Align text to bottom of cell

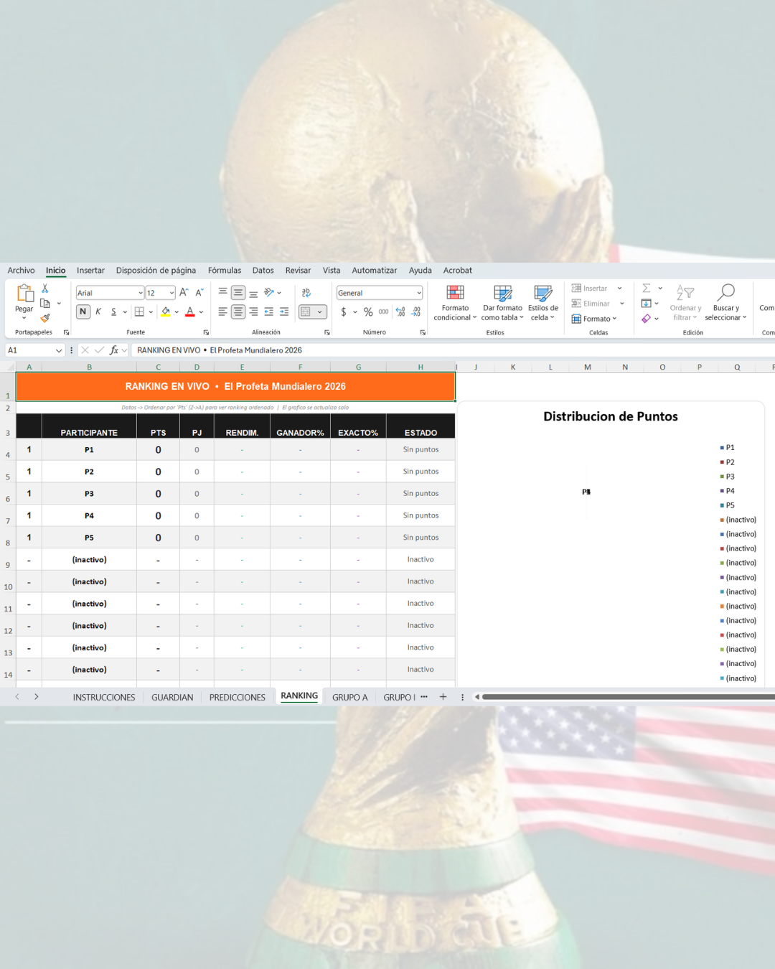(253, 293)
